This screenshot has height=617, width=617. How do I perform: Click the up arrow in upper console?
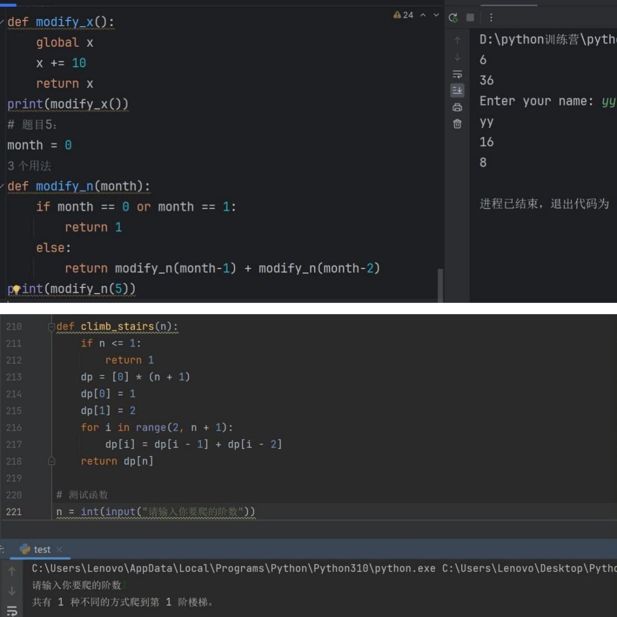tap(457, 40)
